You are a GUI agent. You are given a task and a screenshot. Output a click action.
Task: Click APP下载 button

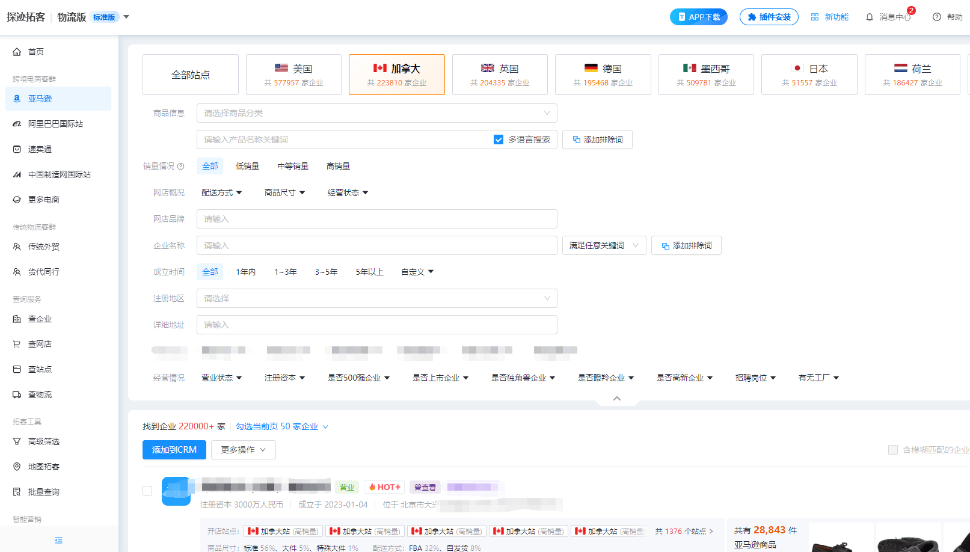pos(699,17)
